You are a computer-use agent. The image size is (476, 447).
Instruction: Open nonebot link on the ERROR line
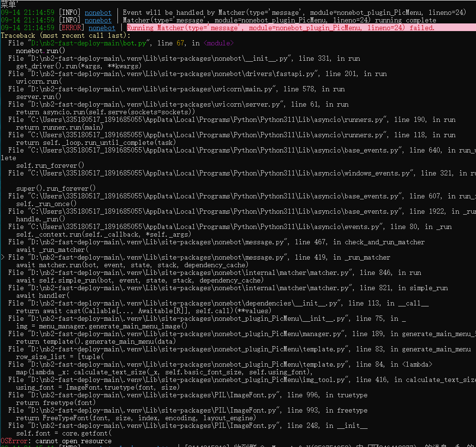(x=102, y=28)
